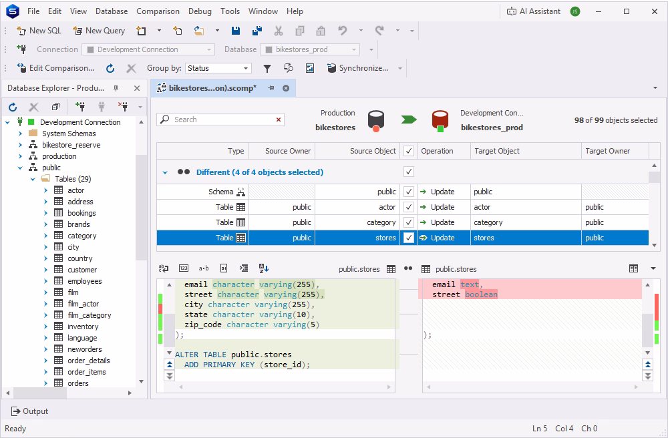This screenshot has height=438, width=668.
Task: Click the Operation column header
Action: pyautogui.click(x=444, y=151)
